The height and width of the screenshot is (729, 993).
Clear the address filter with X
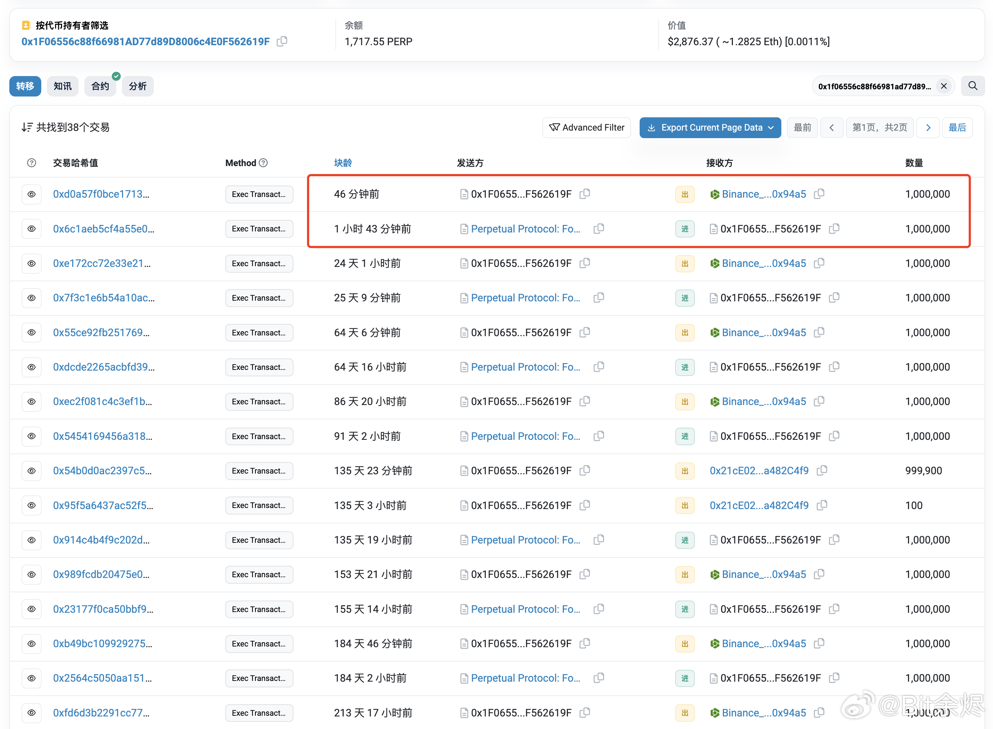click(943, 86)
